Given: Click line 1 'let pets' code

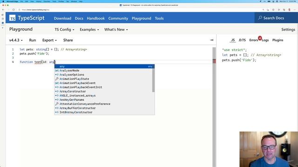Looking at the screenshot, I should 53,50.
